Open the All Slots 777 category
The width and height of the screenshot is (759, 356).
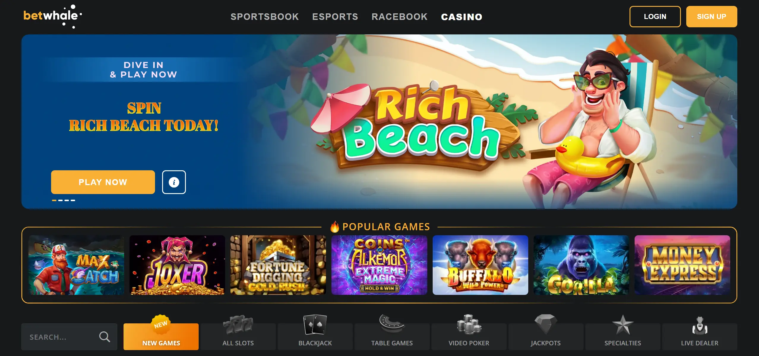click(x=238, y=333)
